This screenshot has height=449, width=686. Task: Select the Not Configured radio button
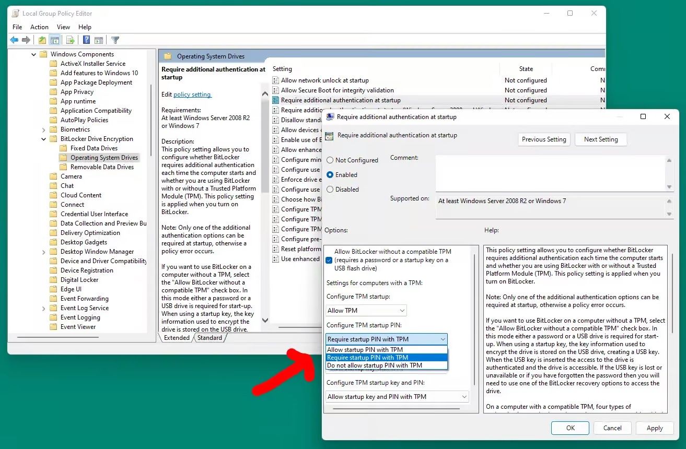pos(330,160)
